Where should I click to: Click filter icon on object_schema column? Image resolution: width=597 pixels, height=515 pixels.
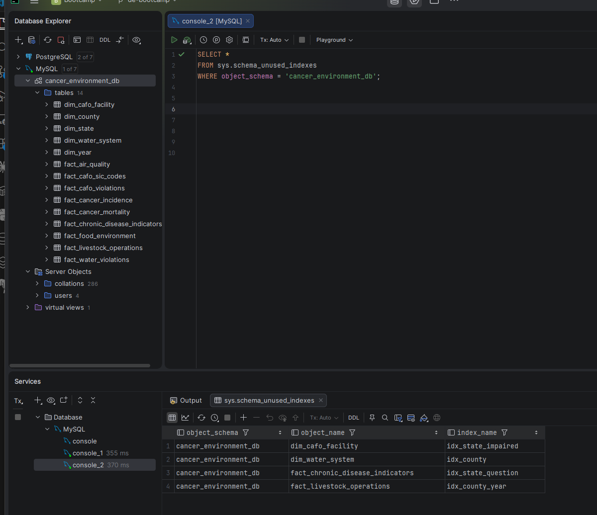pyautogui.click(x=246, y=432)
